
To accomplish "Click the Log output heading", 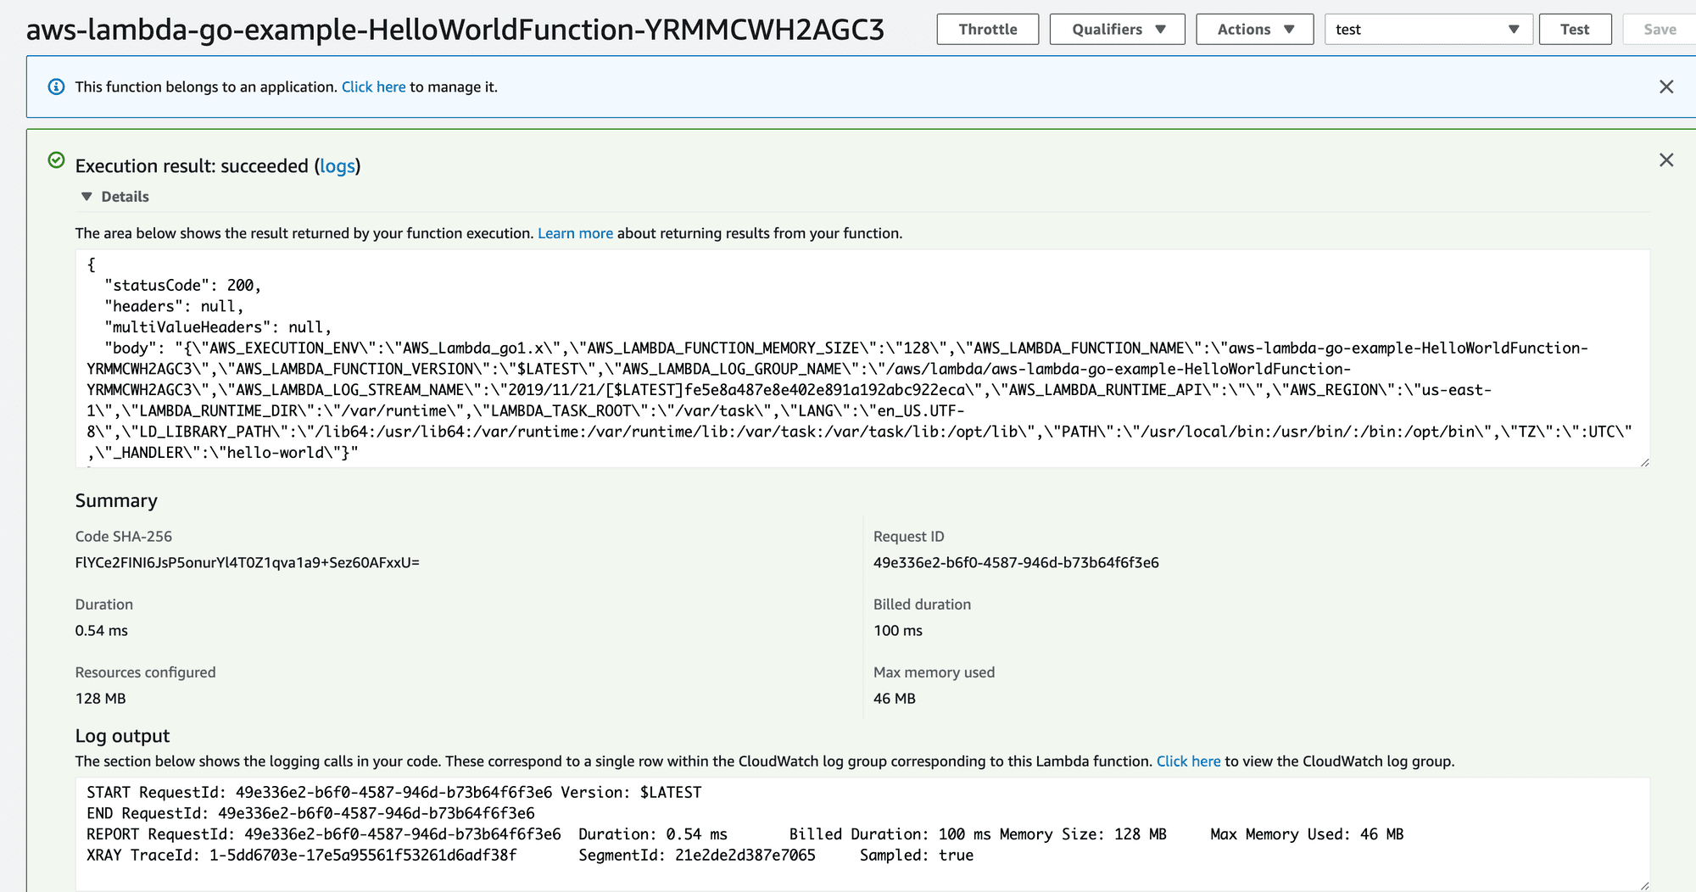I will [122, 736].
